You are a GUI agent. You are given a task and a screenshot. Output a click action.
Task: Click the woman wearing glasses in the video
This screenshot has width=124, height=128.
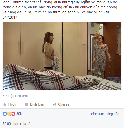click(101, 56)
